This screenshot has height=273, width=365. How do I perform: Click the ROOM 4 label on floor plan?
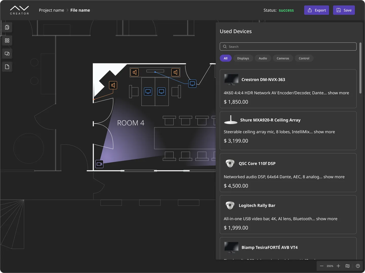(x=131, y=123)
